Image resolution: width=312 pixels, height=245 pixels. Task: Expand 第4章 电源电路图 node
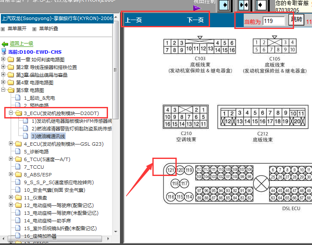[3, 82]
